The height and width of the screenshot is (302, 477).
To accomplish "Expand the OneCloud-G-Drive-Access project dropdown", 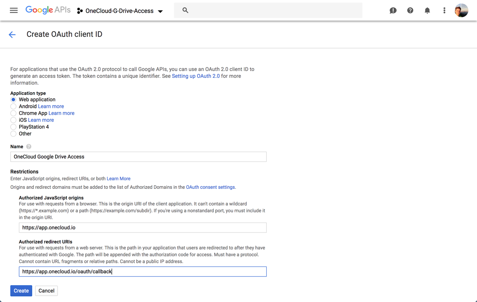I will pyautogui.click(x=160, y=11).
